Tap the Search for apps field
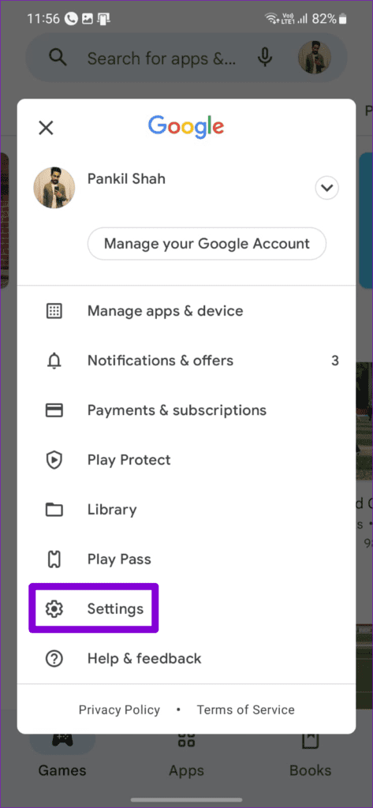 click(162, 58)
